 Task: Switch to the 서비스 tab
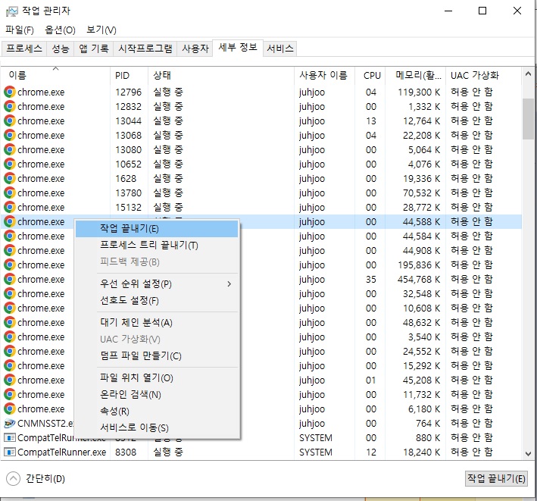279,49
